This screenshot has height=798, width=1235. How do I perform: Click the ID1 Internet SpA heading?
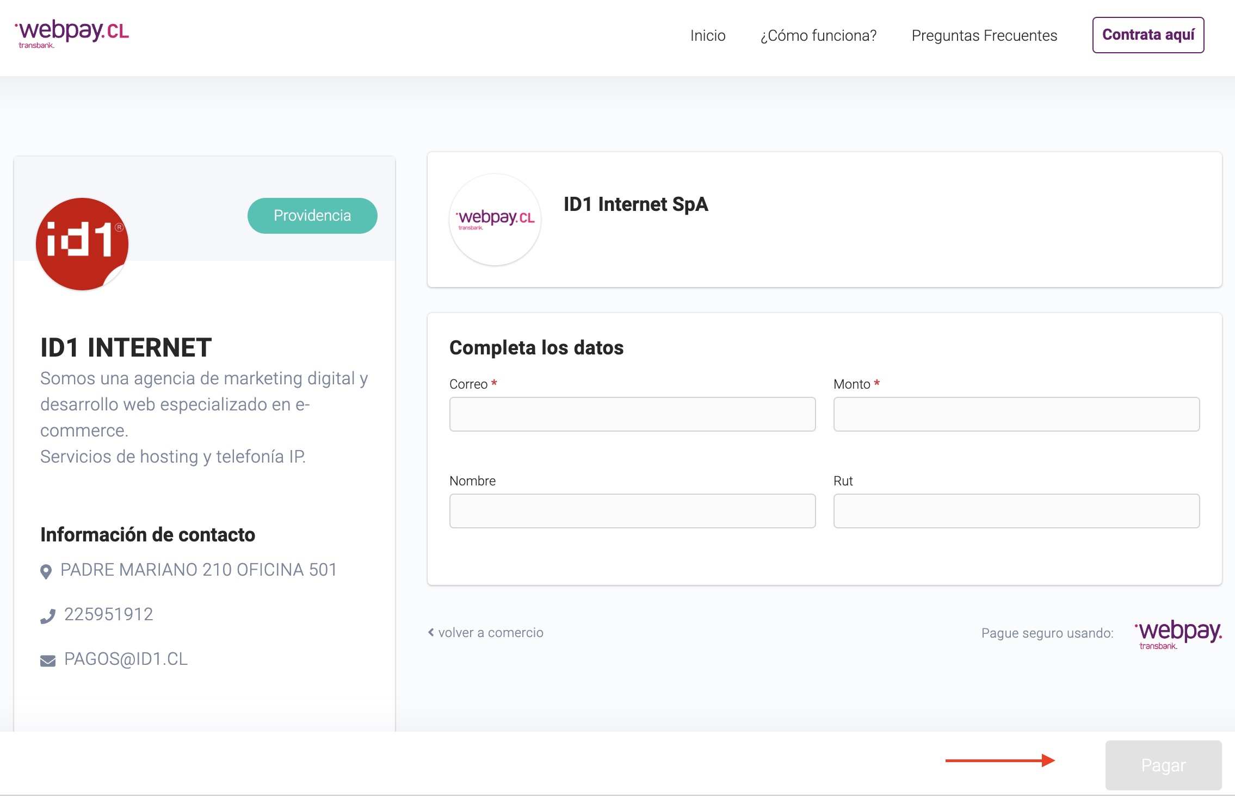(635, 204)
